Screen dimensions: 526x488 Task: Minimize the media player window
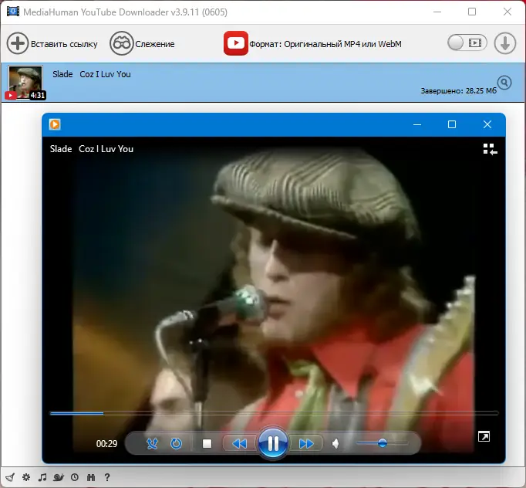click(417, 124)
